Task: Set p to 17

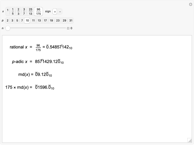Action: tap(45, 21)
